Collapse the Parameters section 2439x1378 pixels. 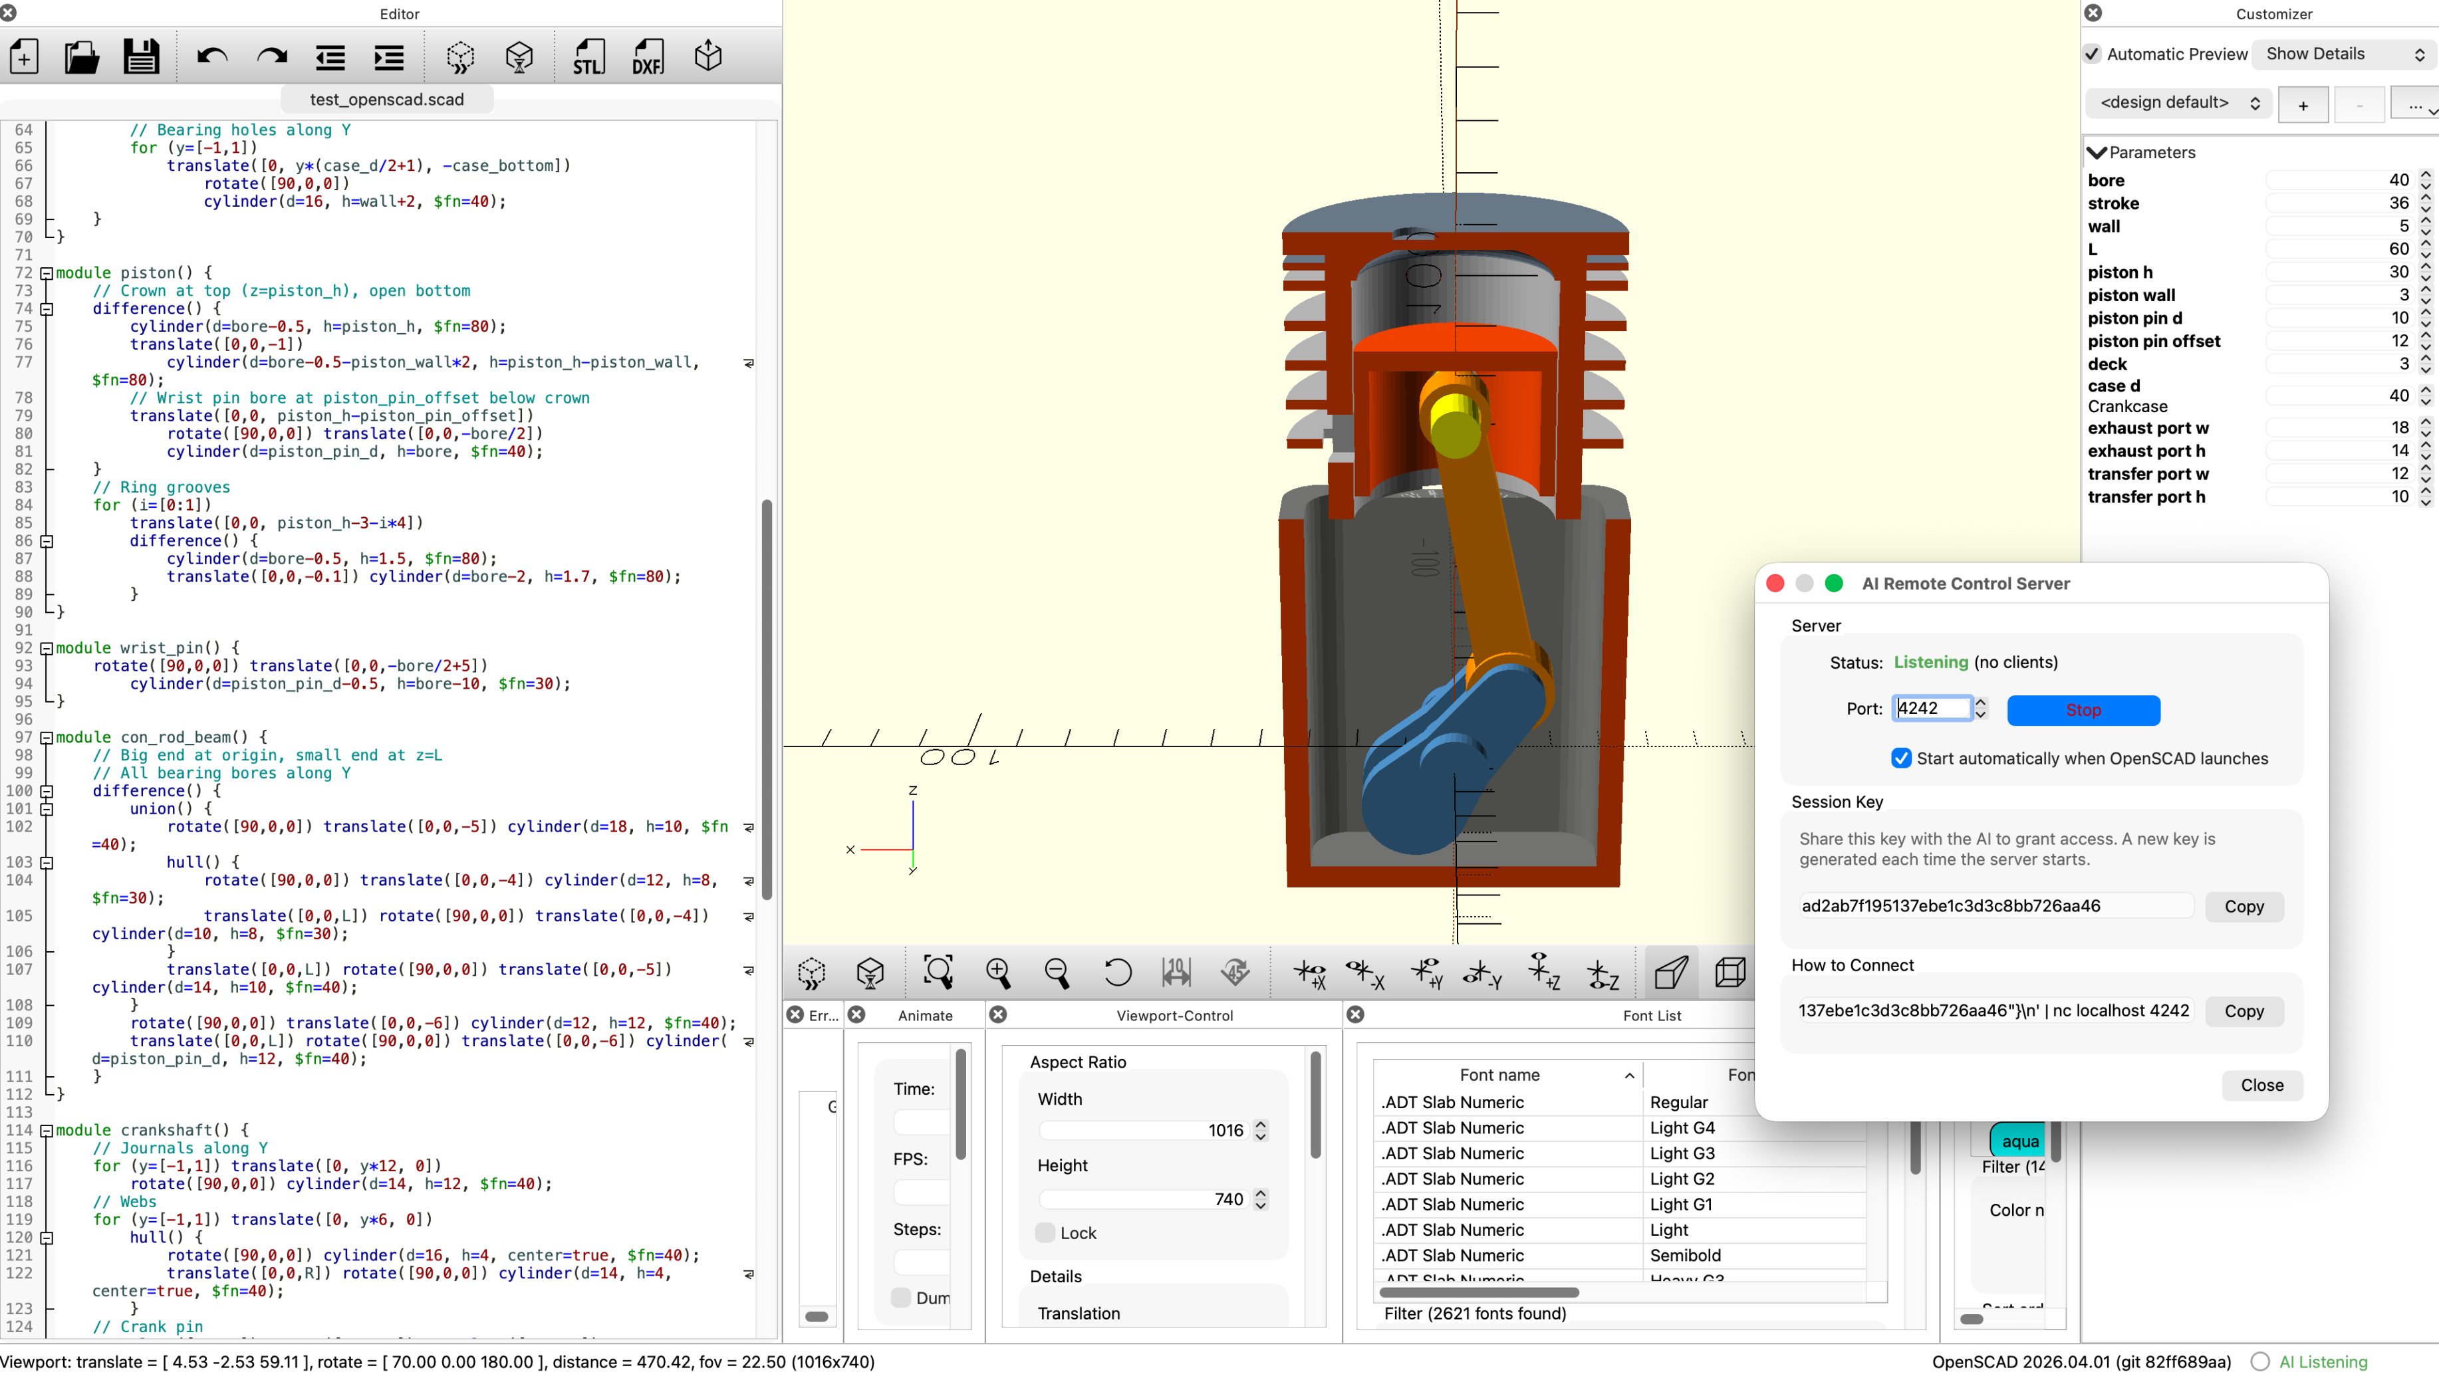tap(2097, 152)
